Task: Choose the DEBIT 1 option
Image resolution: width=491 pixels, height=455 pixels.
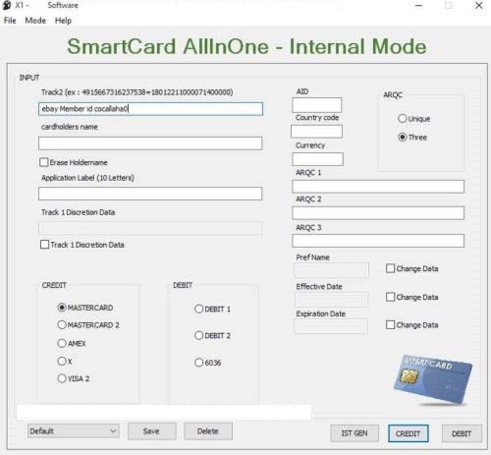Action: click(x=199, y=309)
